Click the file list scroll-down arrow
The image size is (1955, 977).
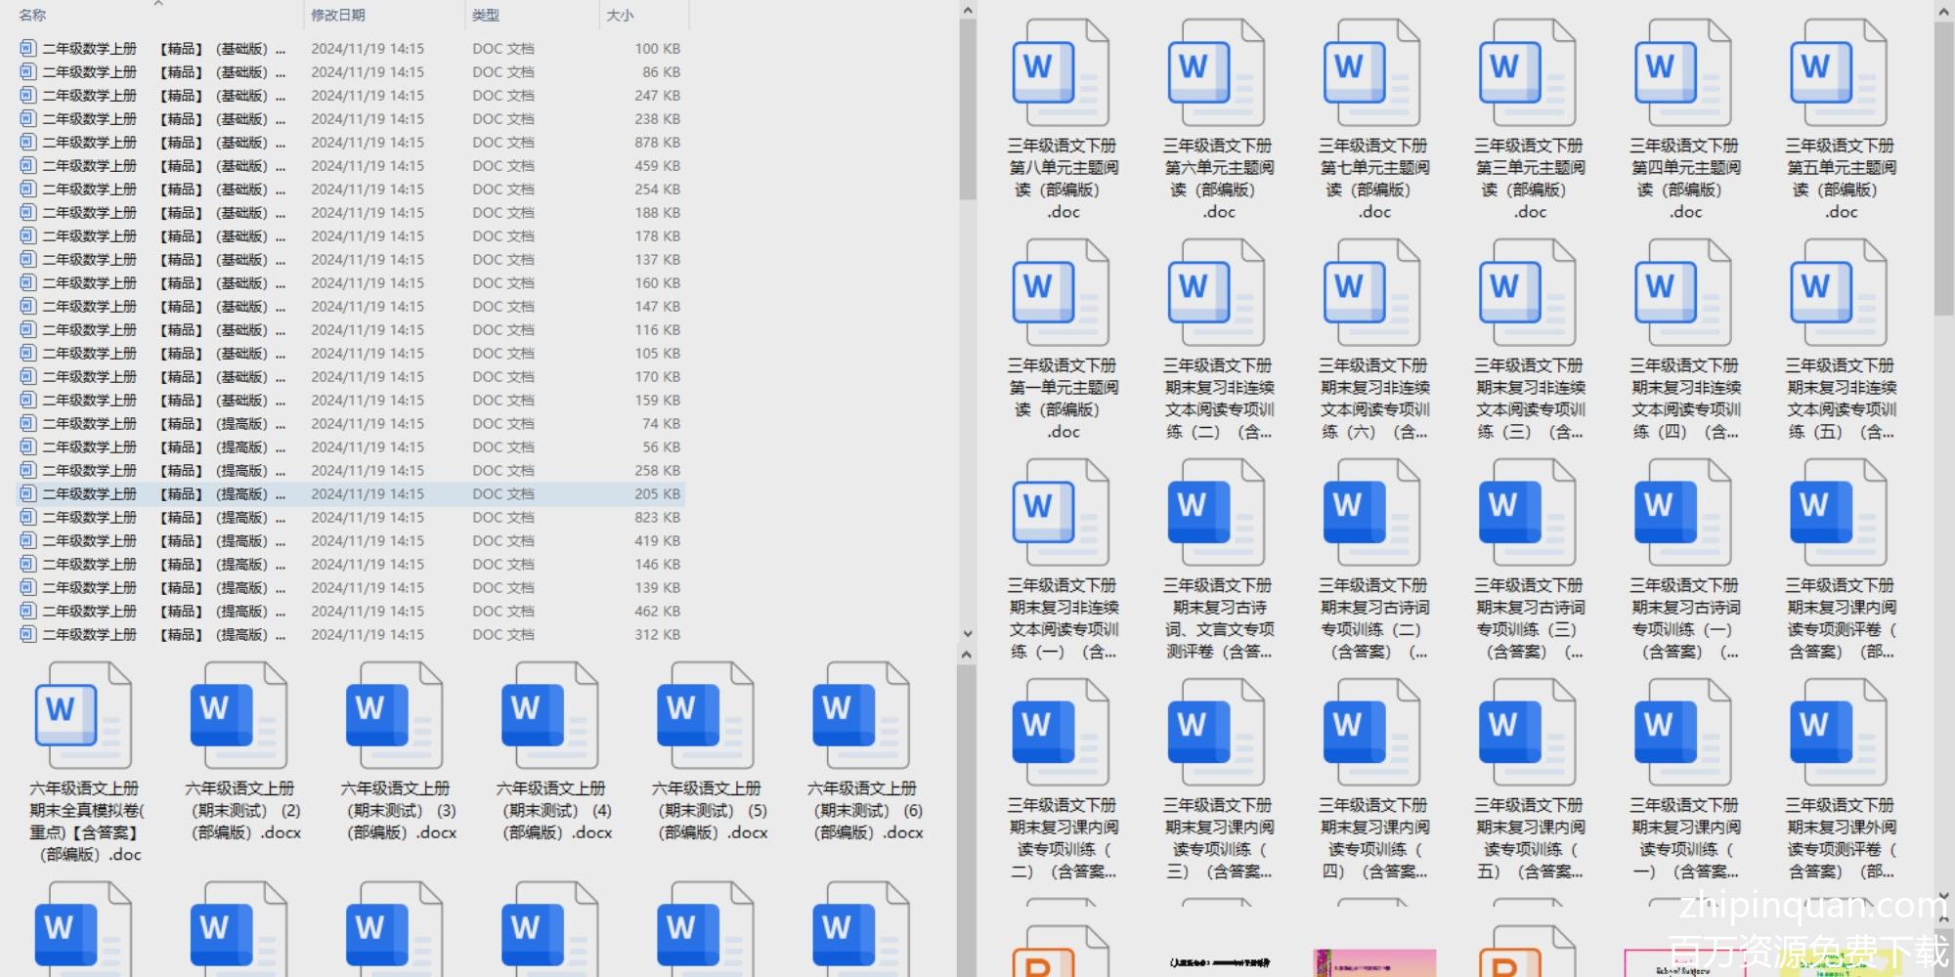point(967,634)
